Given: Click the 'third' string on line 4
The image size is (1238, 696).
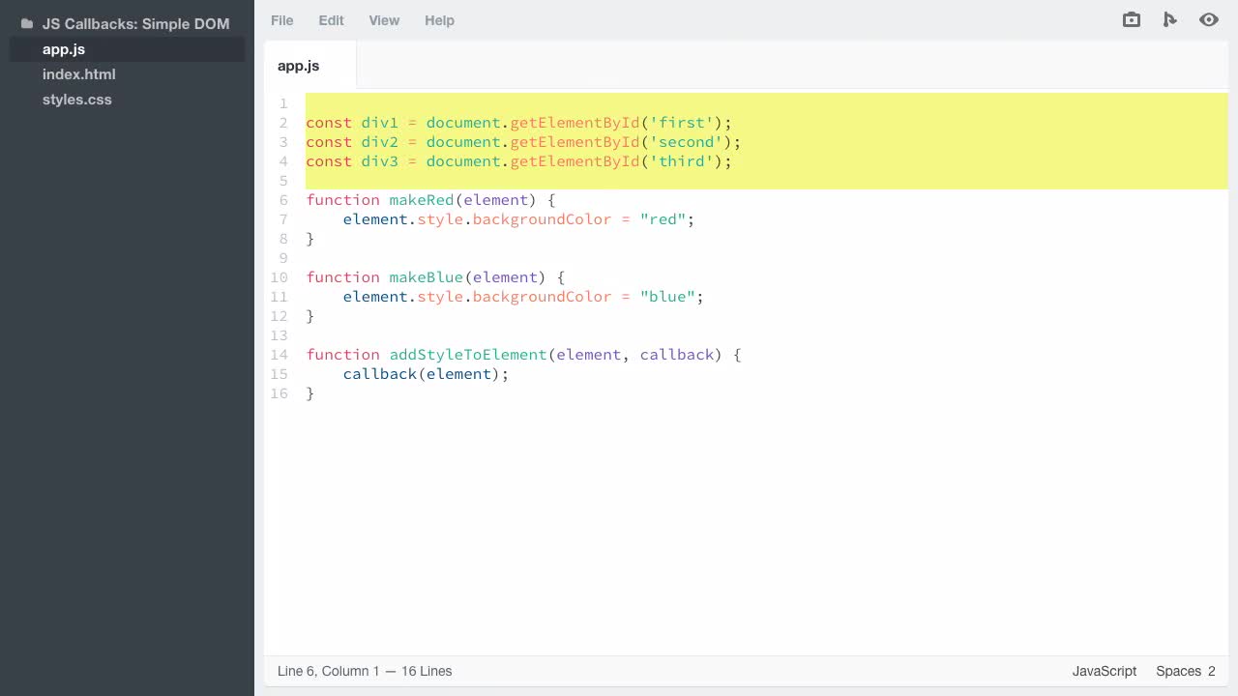Looking at the screenshot, I should coord(682,161).
